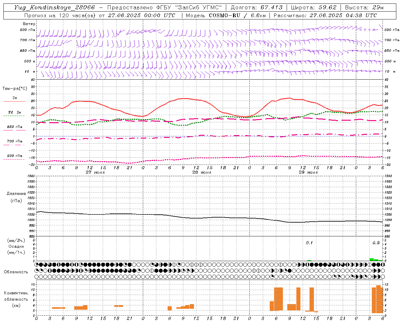The height and width of the screenshot is (321, 401).
Task: Click the (км) unit label for convective cloudiness
Action: coord(16,305)
